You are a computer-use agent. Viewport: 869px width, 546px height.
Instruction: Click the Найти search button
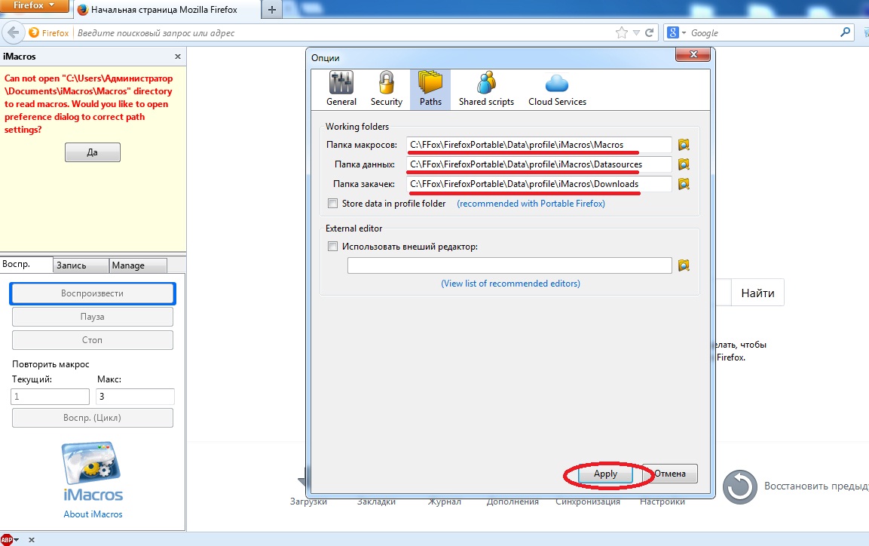pyautogui.click(x=757, y=293)
